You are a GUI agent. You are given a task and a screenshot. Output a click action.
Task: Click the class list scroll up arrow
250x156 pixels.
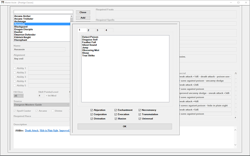[71, 16]
